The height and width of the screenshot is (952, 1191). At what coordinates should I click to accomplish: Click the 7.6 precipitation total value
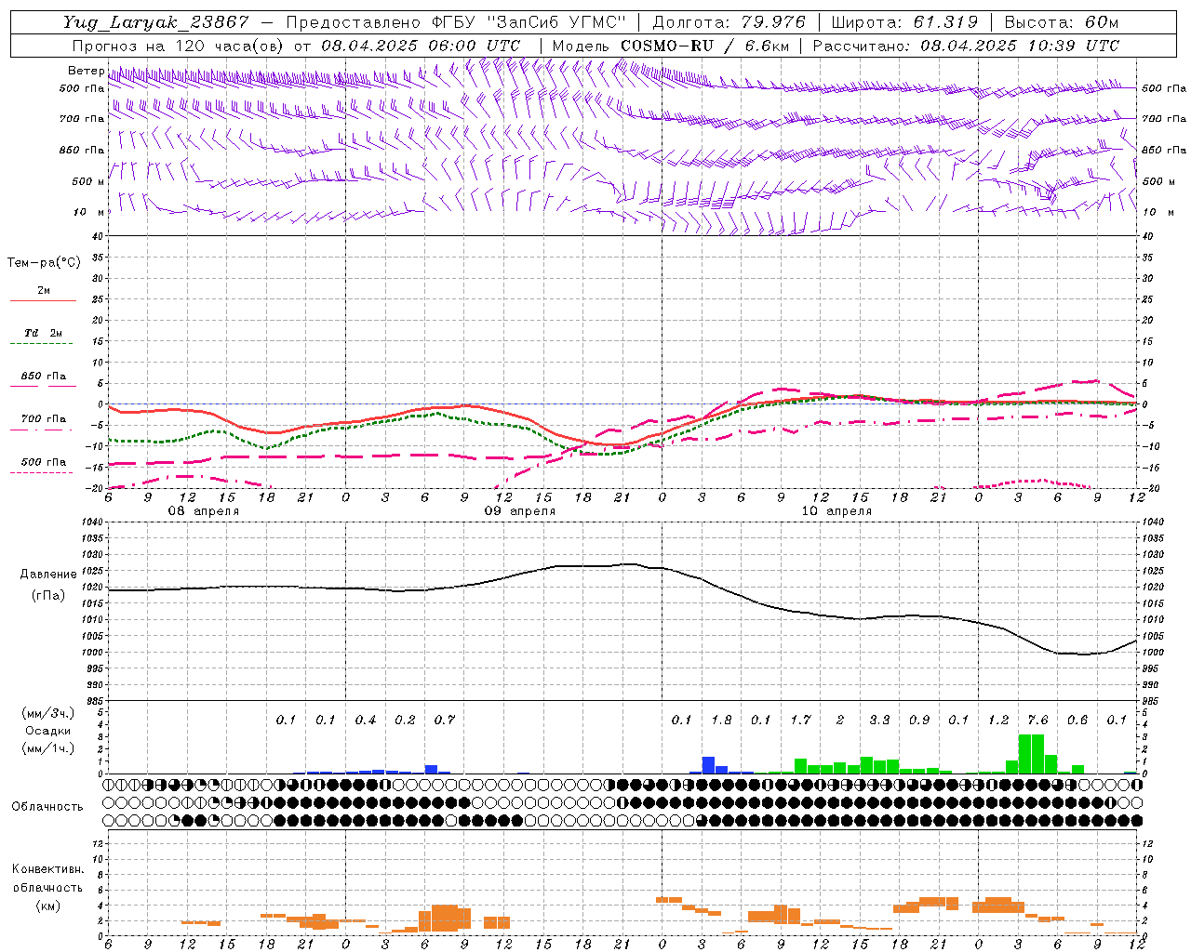[x=1037, y=721]
